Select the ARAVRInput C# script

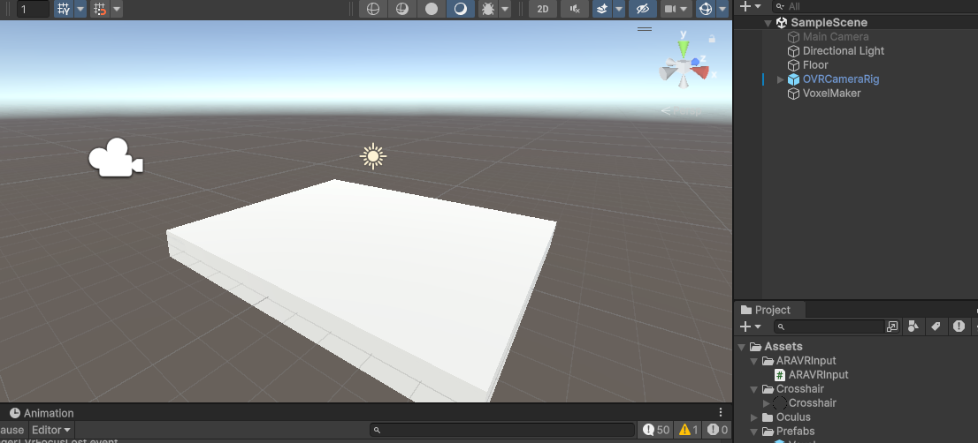(818, 375)
